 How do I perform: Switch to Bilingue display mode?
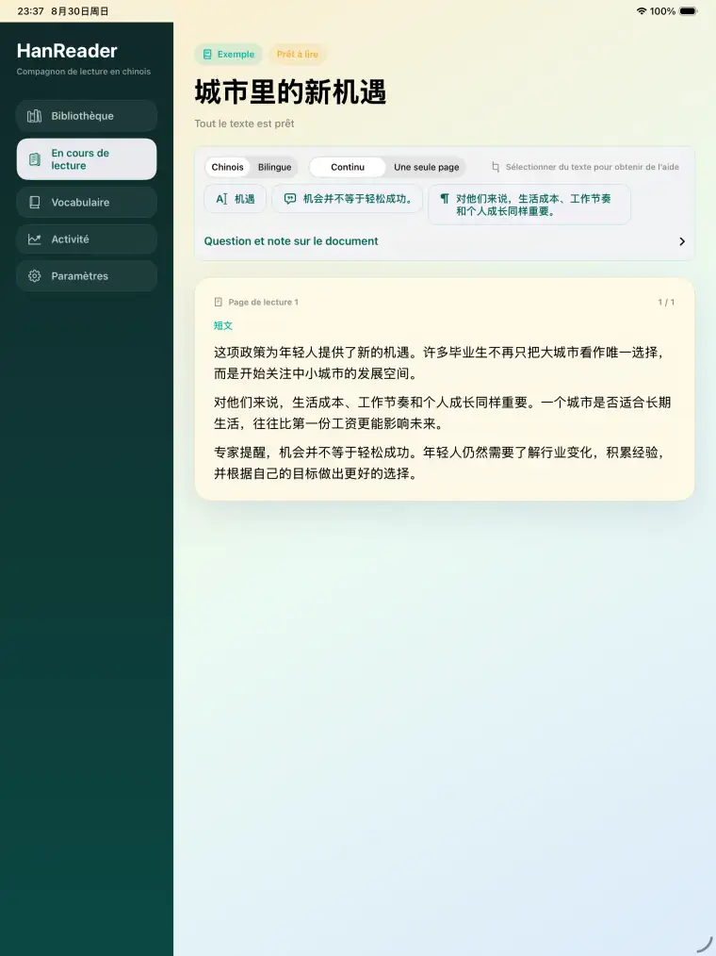(x=274, y=167)
